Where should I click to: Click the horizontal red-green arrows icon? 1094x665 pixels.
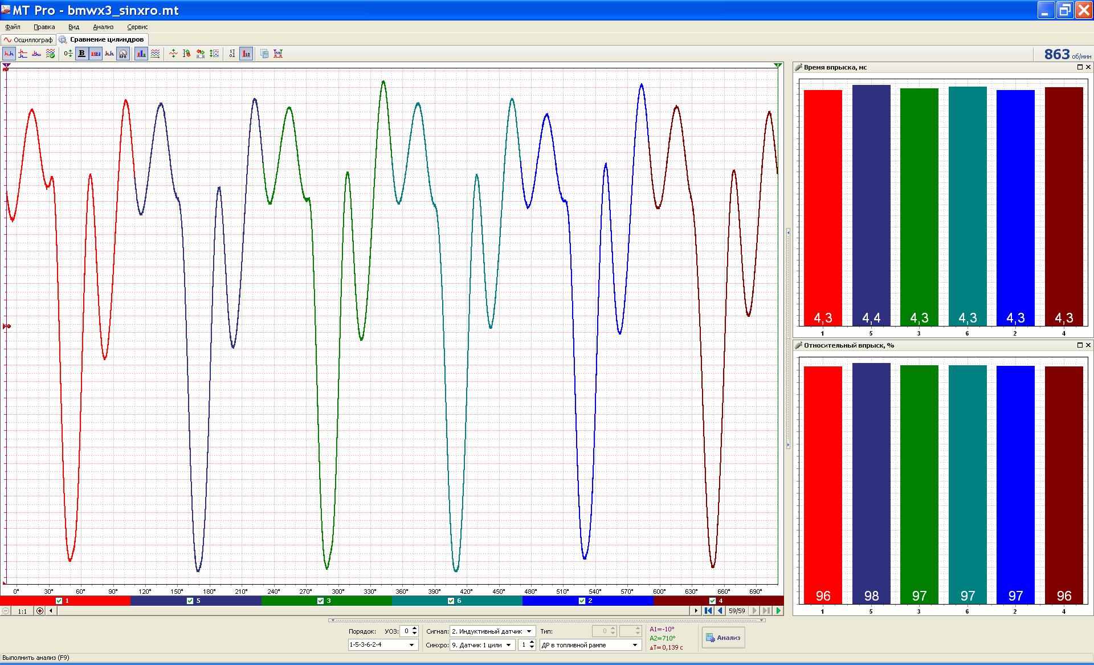coord(201,54)
